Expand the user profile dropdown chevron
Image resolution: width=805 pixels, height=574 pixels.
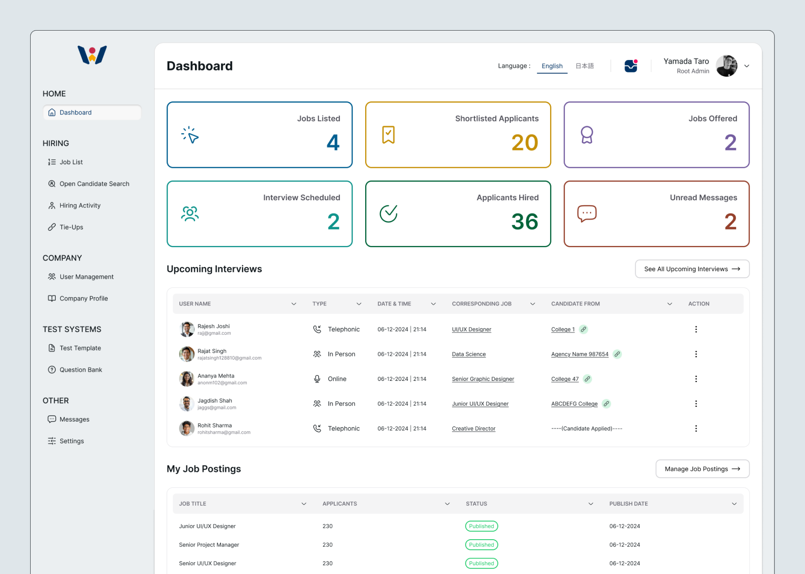pos(747,66)
